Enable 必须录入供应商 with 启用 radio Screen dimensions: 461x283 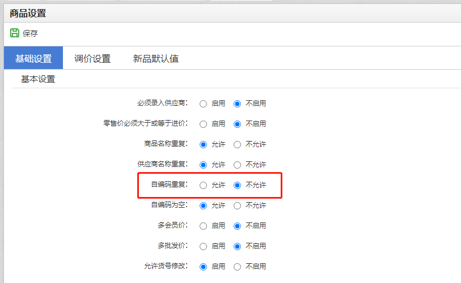pos(203,104)
